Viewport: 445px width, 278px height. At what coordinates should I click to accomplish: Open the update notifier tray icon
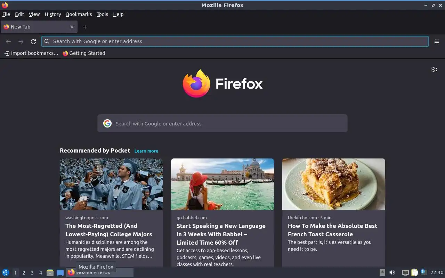point(423,272)
